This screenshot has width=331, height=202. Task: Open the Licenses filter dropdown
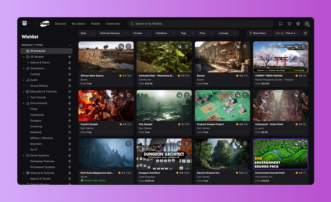pyautogui.click(x=228, y=33)
